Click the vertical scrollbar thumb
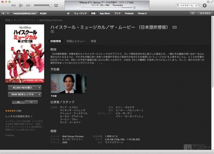 (213, 52)
